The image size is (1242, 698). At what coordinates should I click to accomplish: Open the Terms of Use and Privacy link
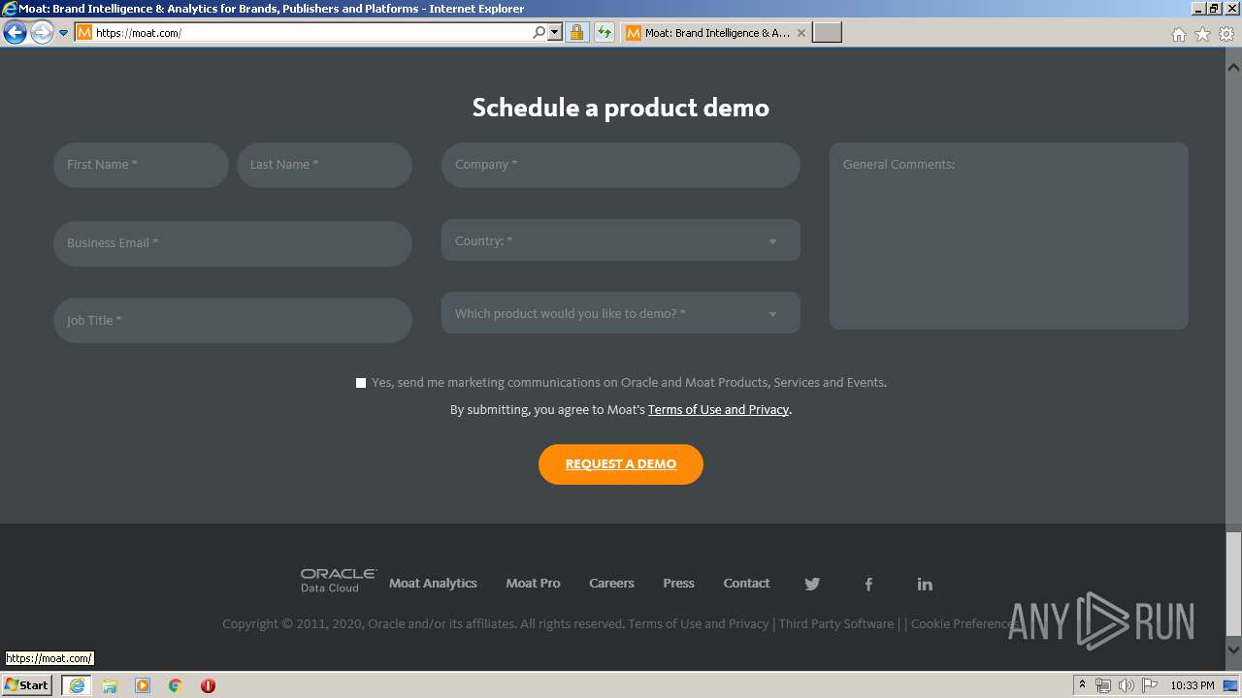[x=718, y=409]
